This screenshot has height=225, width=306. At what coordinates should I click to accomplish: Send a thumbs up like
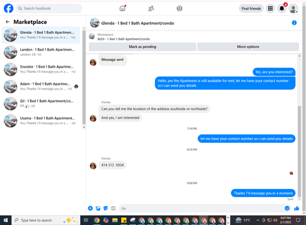click(x=297, y=208)
